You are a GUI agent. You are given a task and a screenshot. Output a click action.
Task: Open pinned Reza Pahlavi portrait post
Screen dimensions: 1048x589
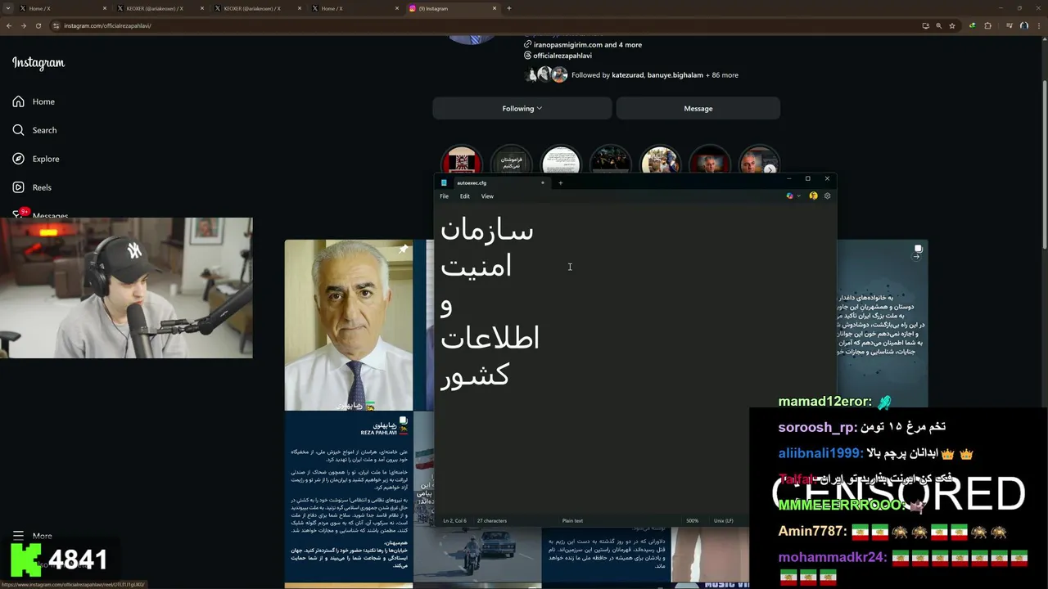pyautogui.click(x=349, y=325)
